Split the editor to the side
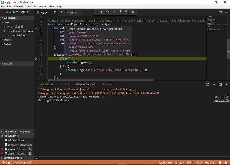 (x=220, y=12)
